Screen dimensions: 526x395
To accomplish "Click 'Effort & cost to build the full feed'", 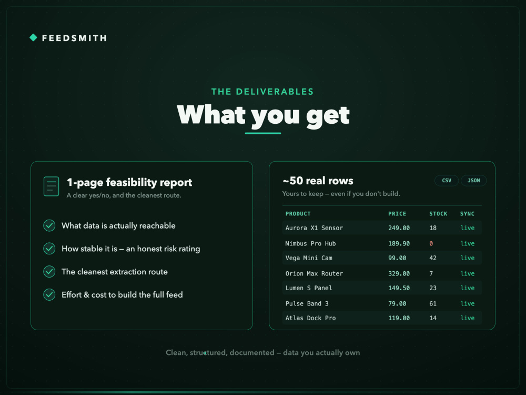I will coord(122,294).
